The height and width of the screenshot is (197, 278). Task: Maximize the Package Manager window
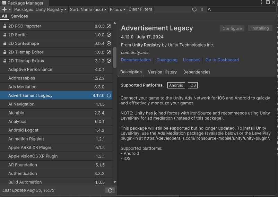pyautogui.click(x=268, y=2)
